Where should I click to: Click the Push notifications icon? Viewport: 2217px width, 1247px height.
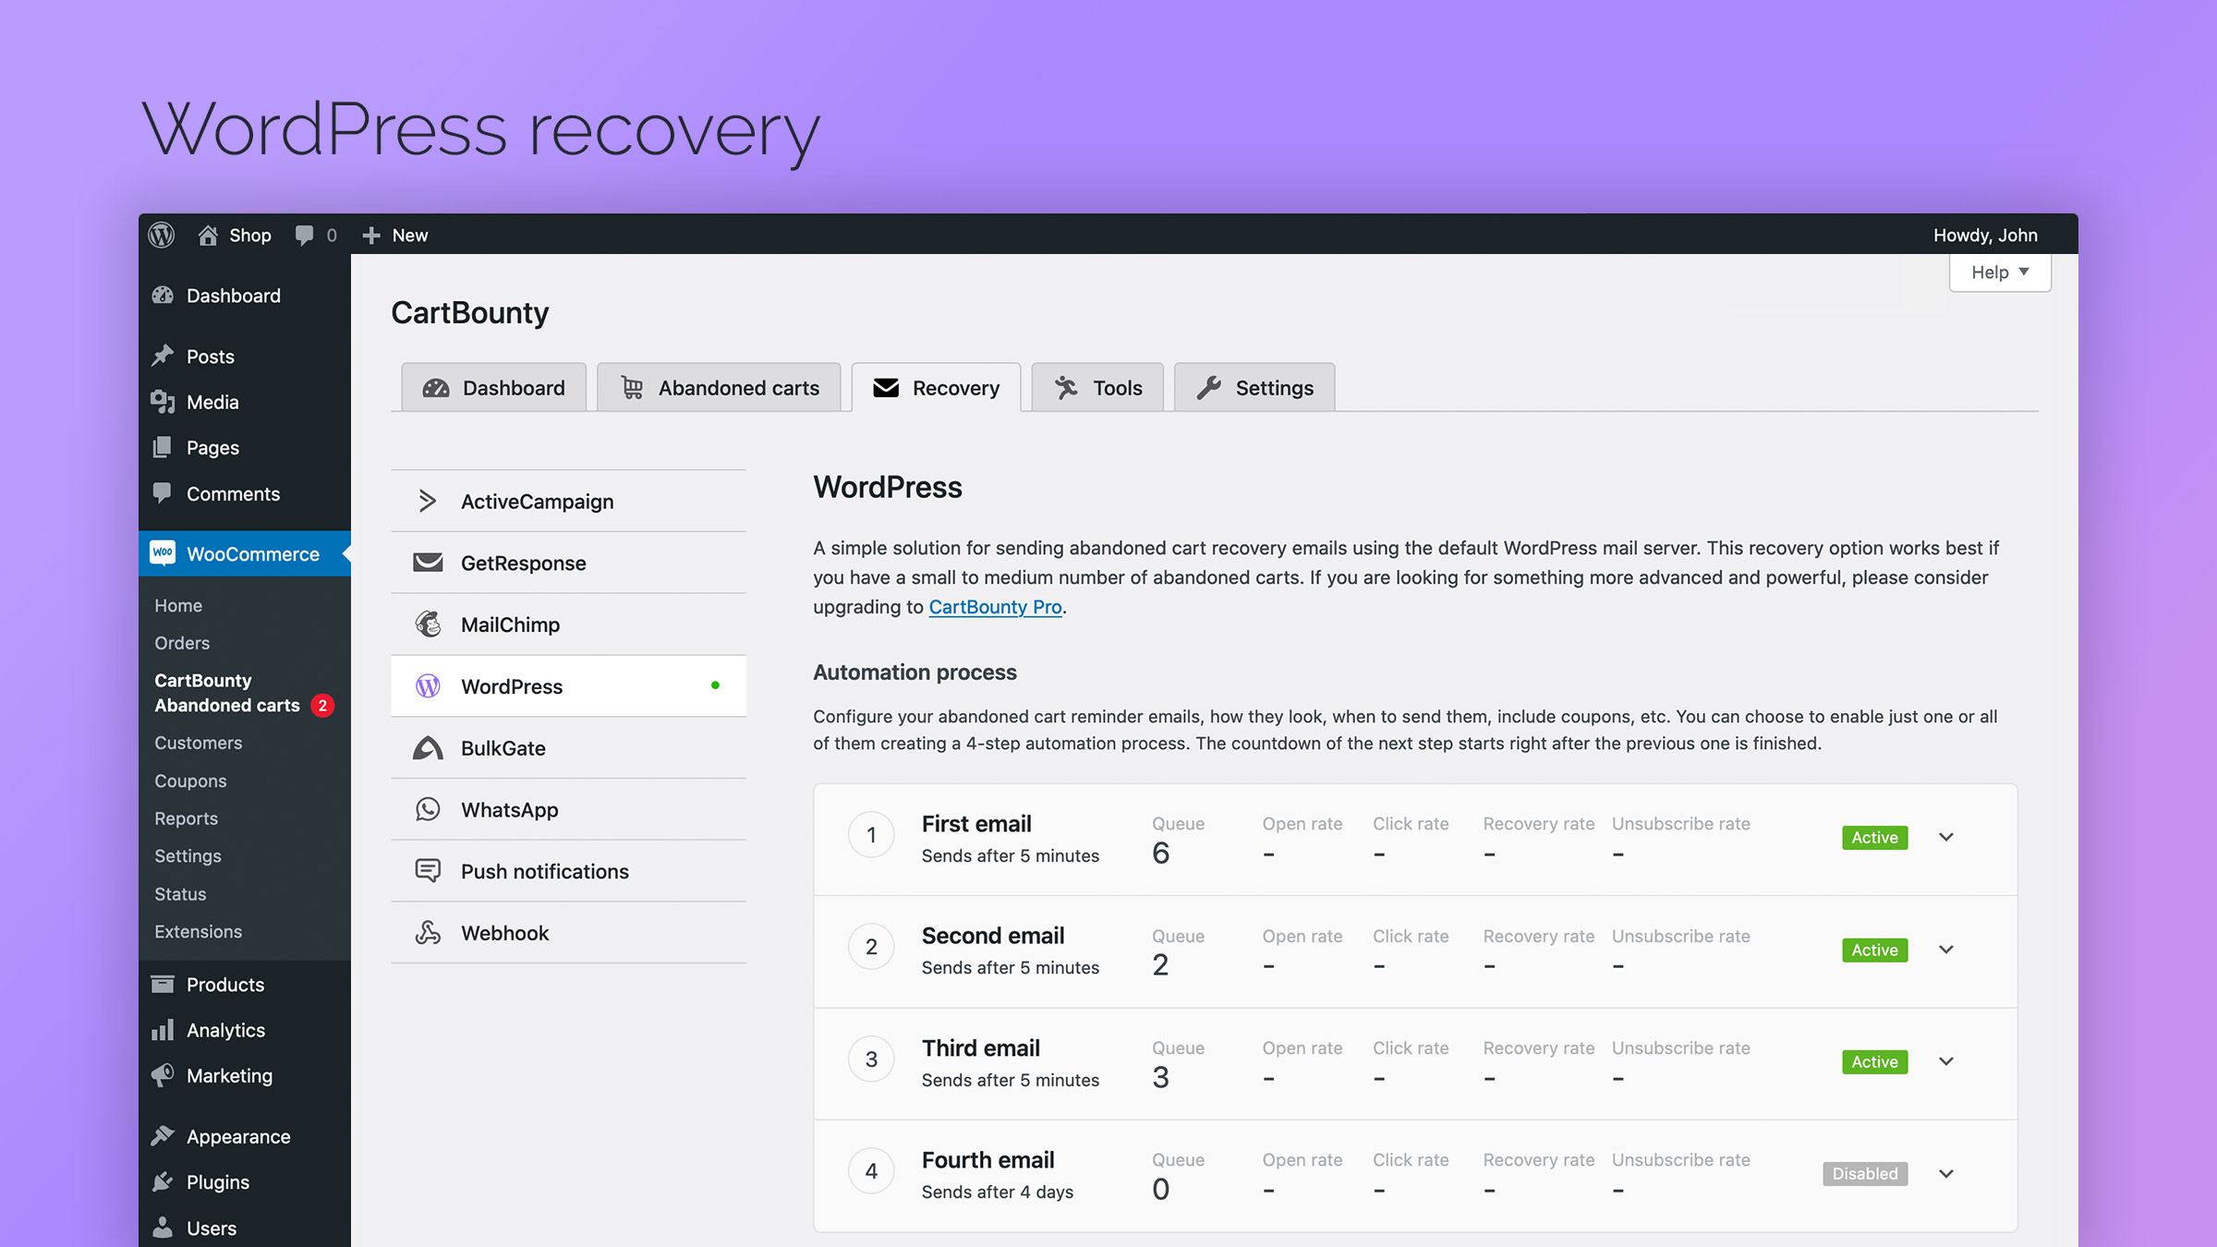point(428,870)
